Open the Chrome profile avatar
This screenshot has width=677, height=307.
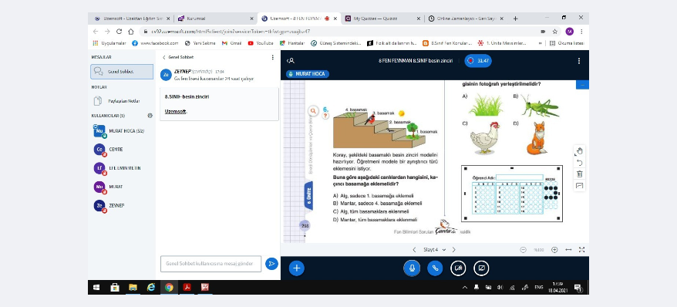click(570, 32)
